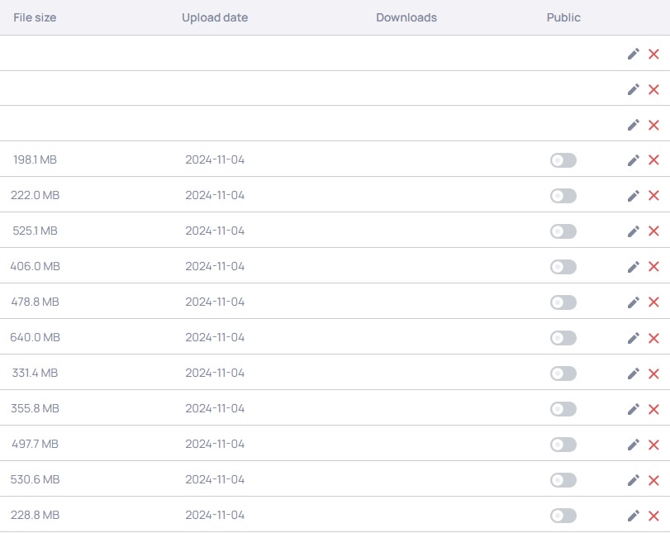
Task: Edit the 331.4 MB file entry
Action: (x=634, y=374)
